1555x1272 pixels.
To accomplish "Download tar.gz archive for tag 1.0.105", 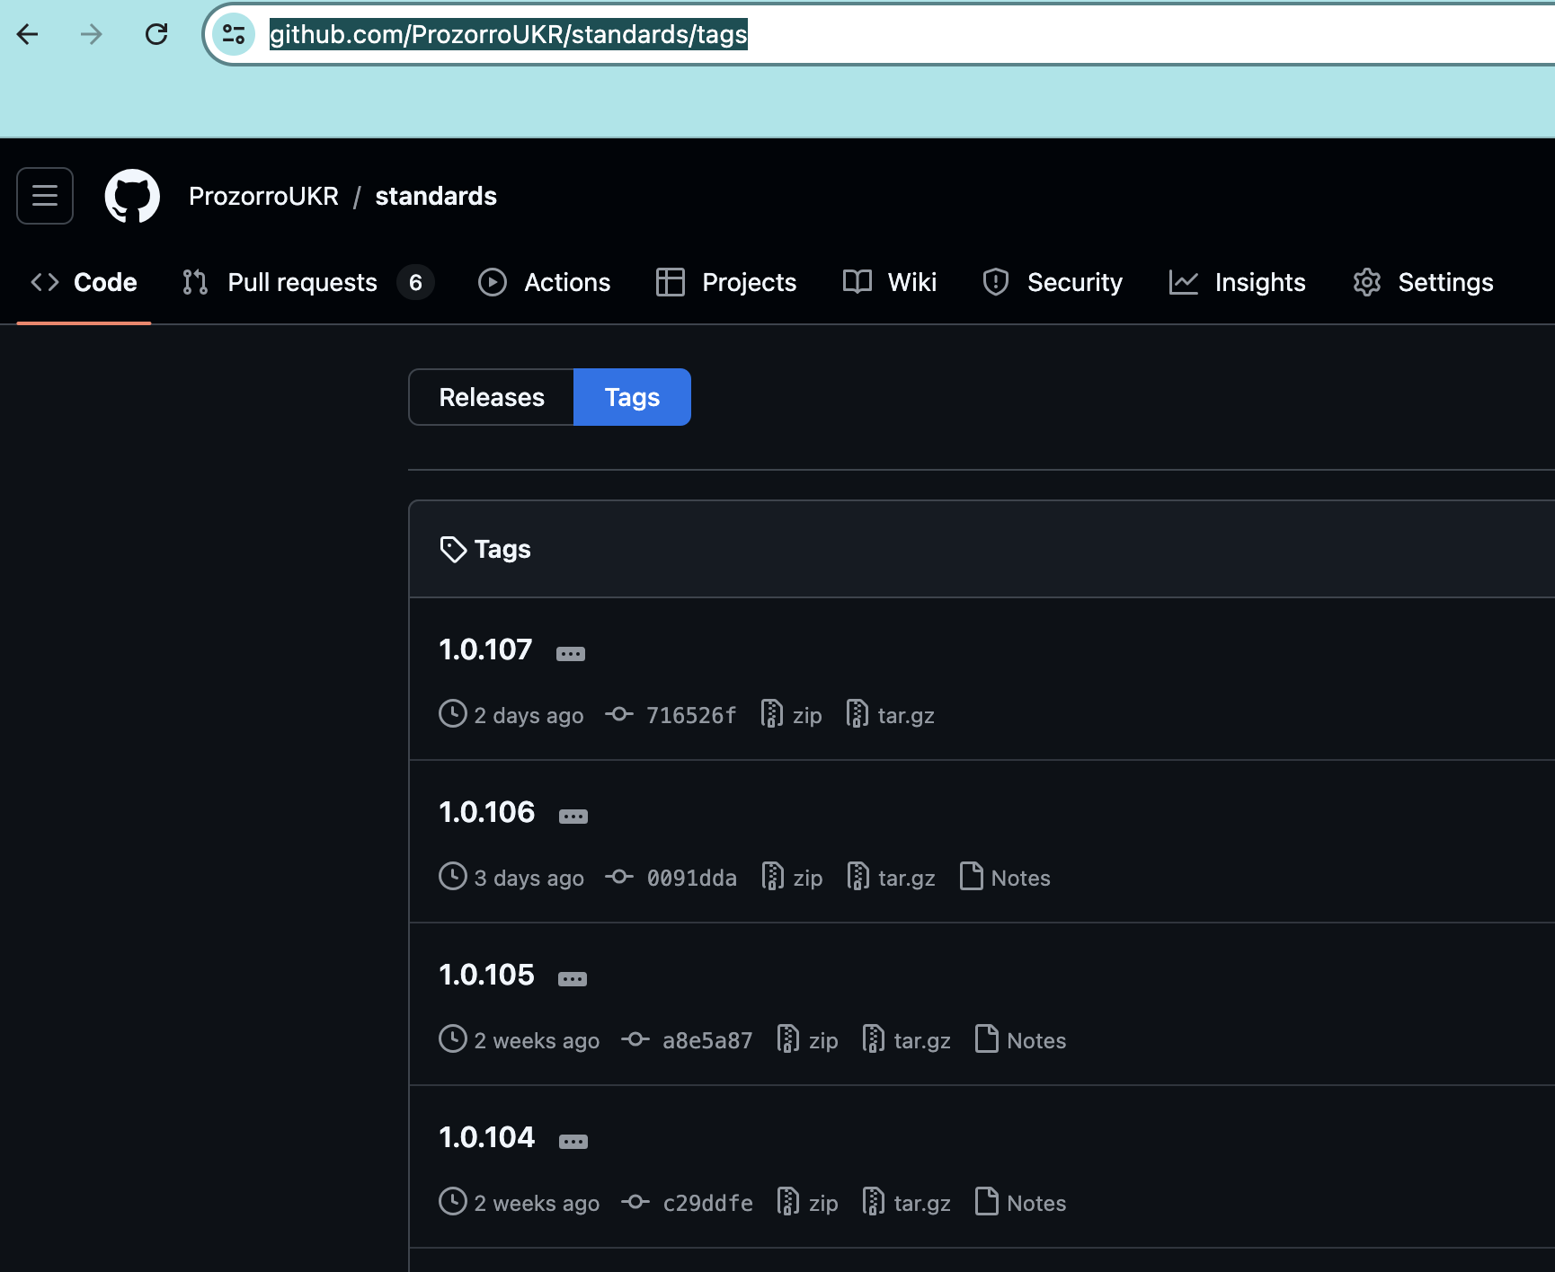I will [x=906, y=1040].
